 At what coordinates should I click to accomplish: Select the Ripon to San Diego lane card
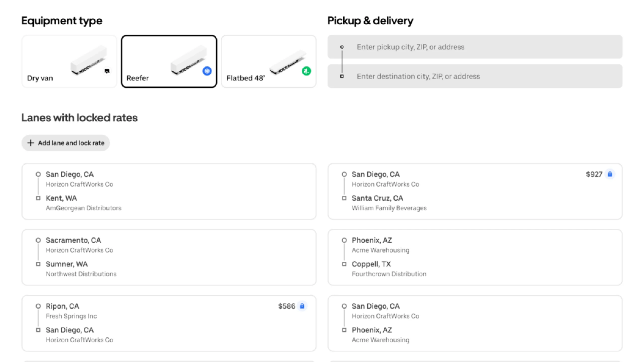[169, 323]
